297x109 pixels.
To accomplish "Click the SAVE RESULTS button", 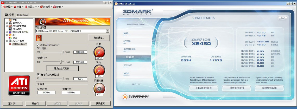I will tap(237, 88).
